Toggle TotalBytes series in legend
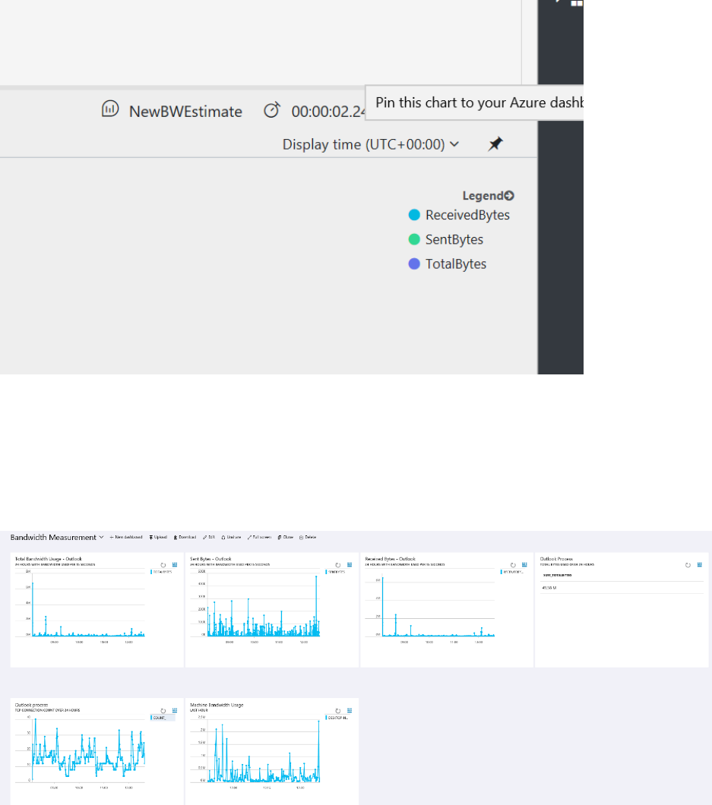Image resolution: width=712 pixels, height=805 pixels. tap(448, 264)
